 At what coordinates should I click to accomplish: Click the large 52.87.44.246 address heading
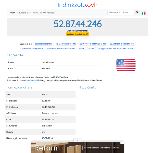(78, 24)
